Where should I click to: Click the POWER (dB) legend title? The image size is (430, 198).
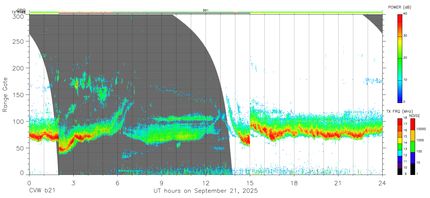point(400,7)
